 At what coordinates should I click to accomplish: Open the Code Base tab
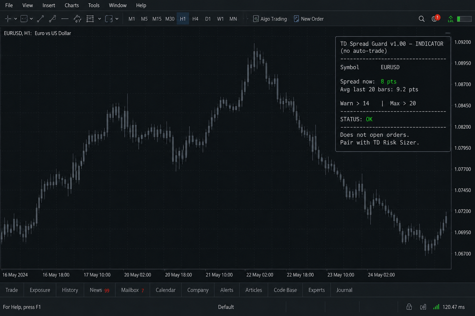[285, 290]
